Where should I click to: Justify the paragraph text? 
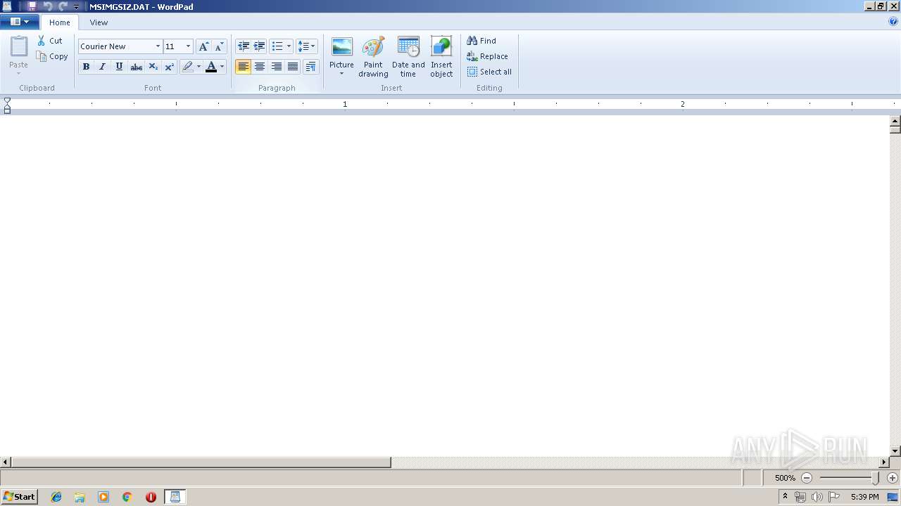[293, 67]
